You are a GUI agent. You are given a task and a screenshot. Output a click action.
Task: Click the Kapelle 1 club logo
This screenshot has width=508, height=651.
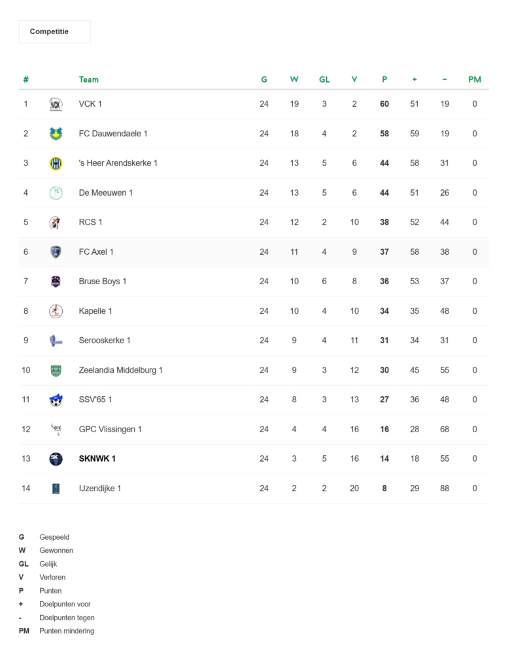[x=56, y=311]
